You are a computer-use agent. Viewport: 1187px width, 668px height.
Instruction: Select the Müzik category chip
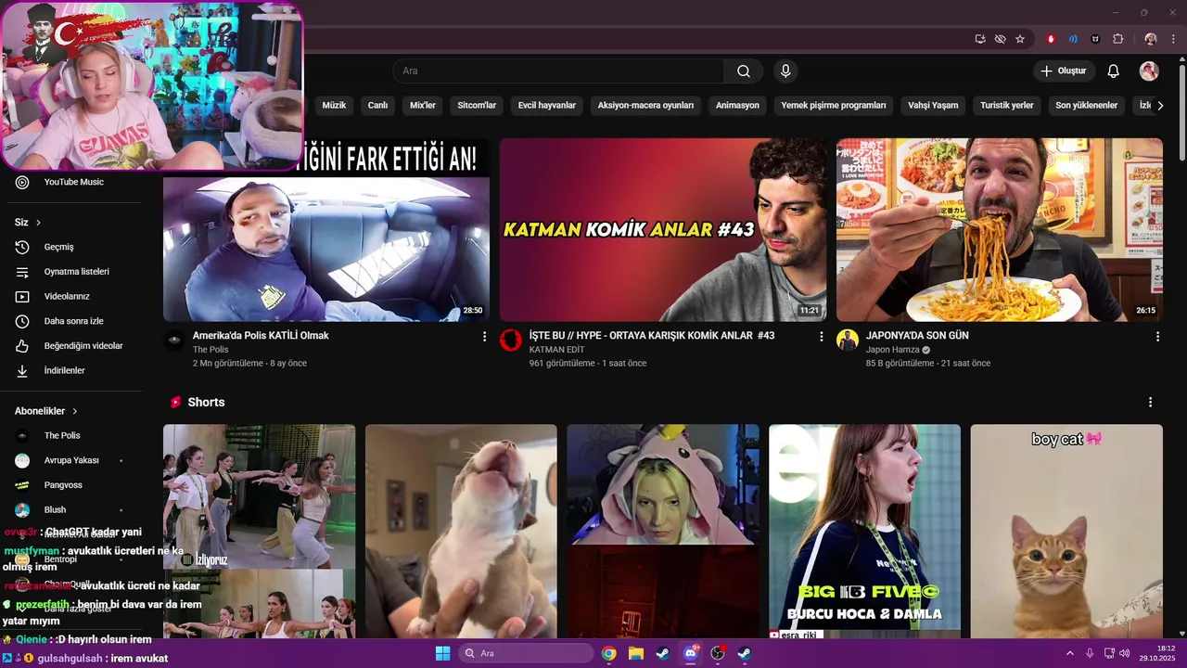pos(334,106)
